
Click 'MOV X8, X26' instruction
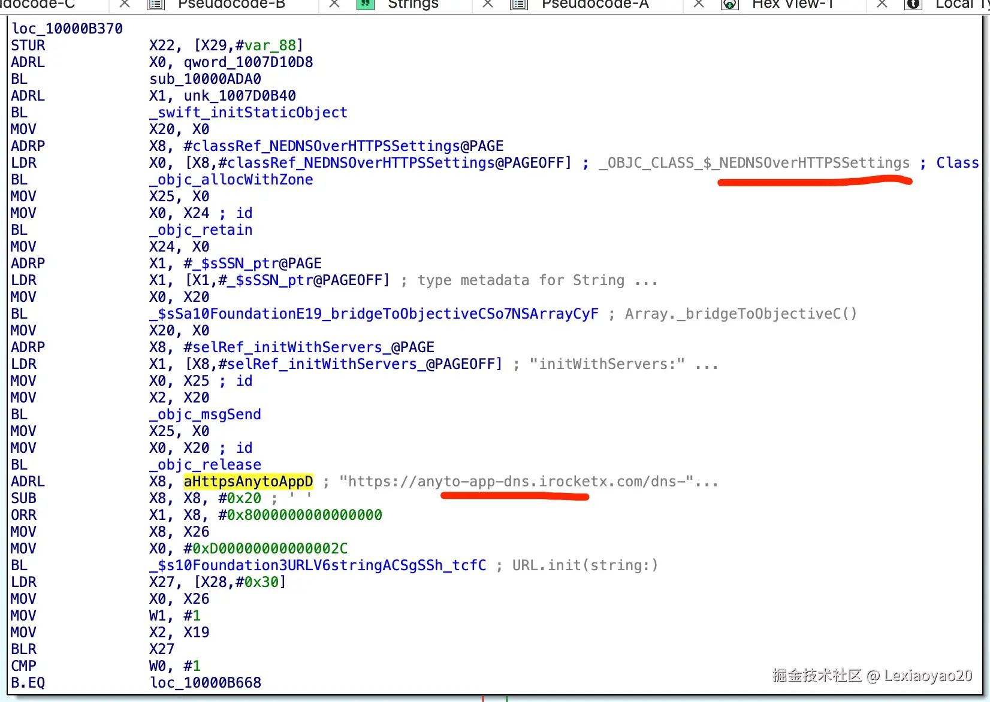110,532
